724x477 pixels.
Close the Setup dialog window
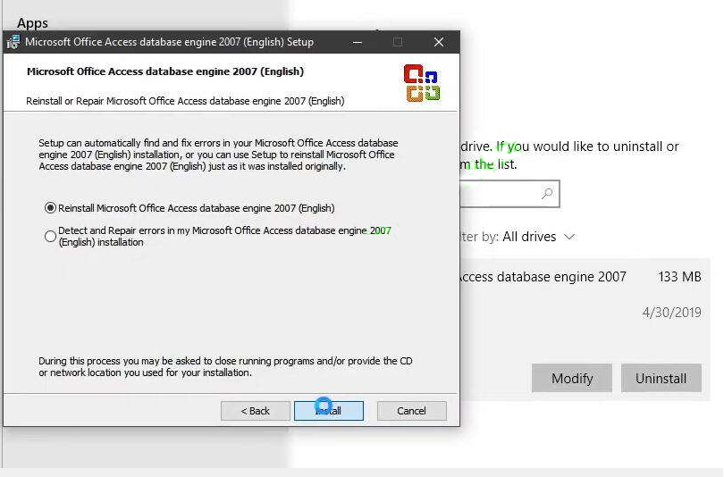coord(439,42)
